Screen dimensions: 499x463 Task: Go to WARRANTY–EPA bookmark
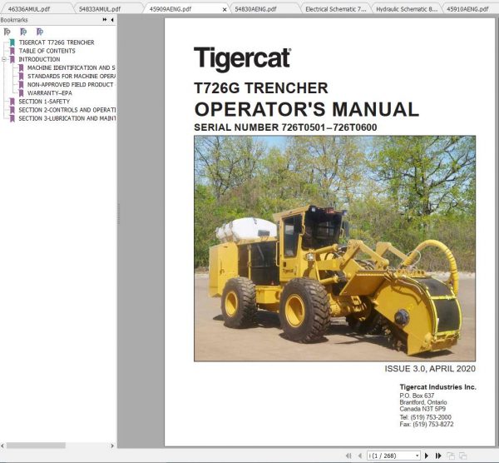(x=50, y=93)
